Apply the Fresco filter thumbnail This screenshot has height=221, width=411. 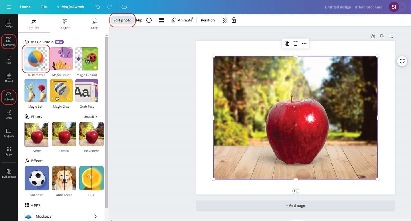click(64, 134)
